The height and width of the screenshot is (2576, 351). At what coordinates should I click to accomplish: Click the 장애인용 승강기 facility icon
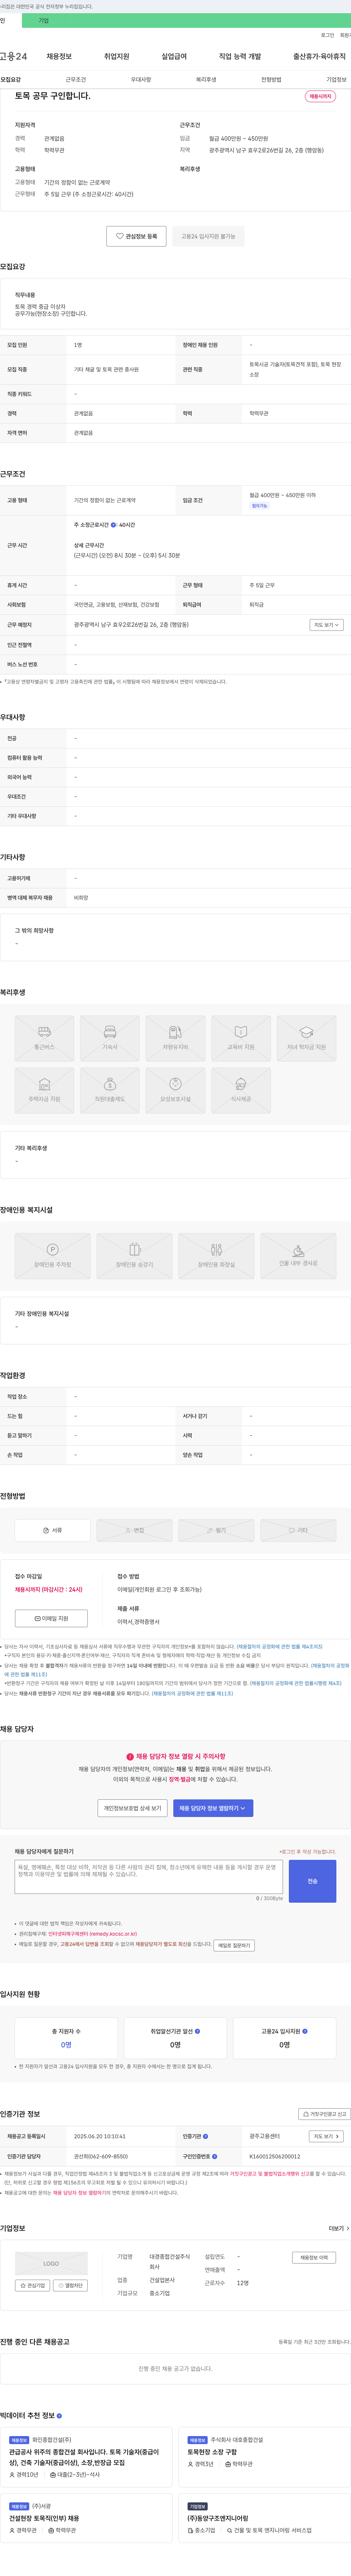click(135, 1256)
